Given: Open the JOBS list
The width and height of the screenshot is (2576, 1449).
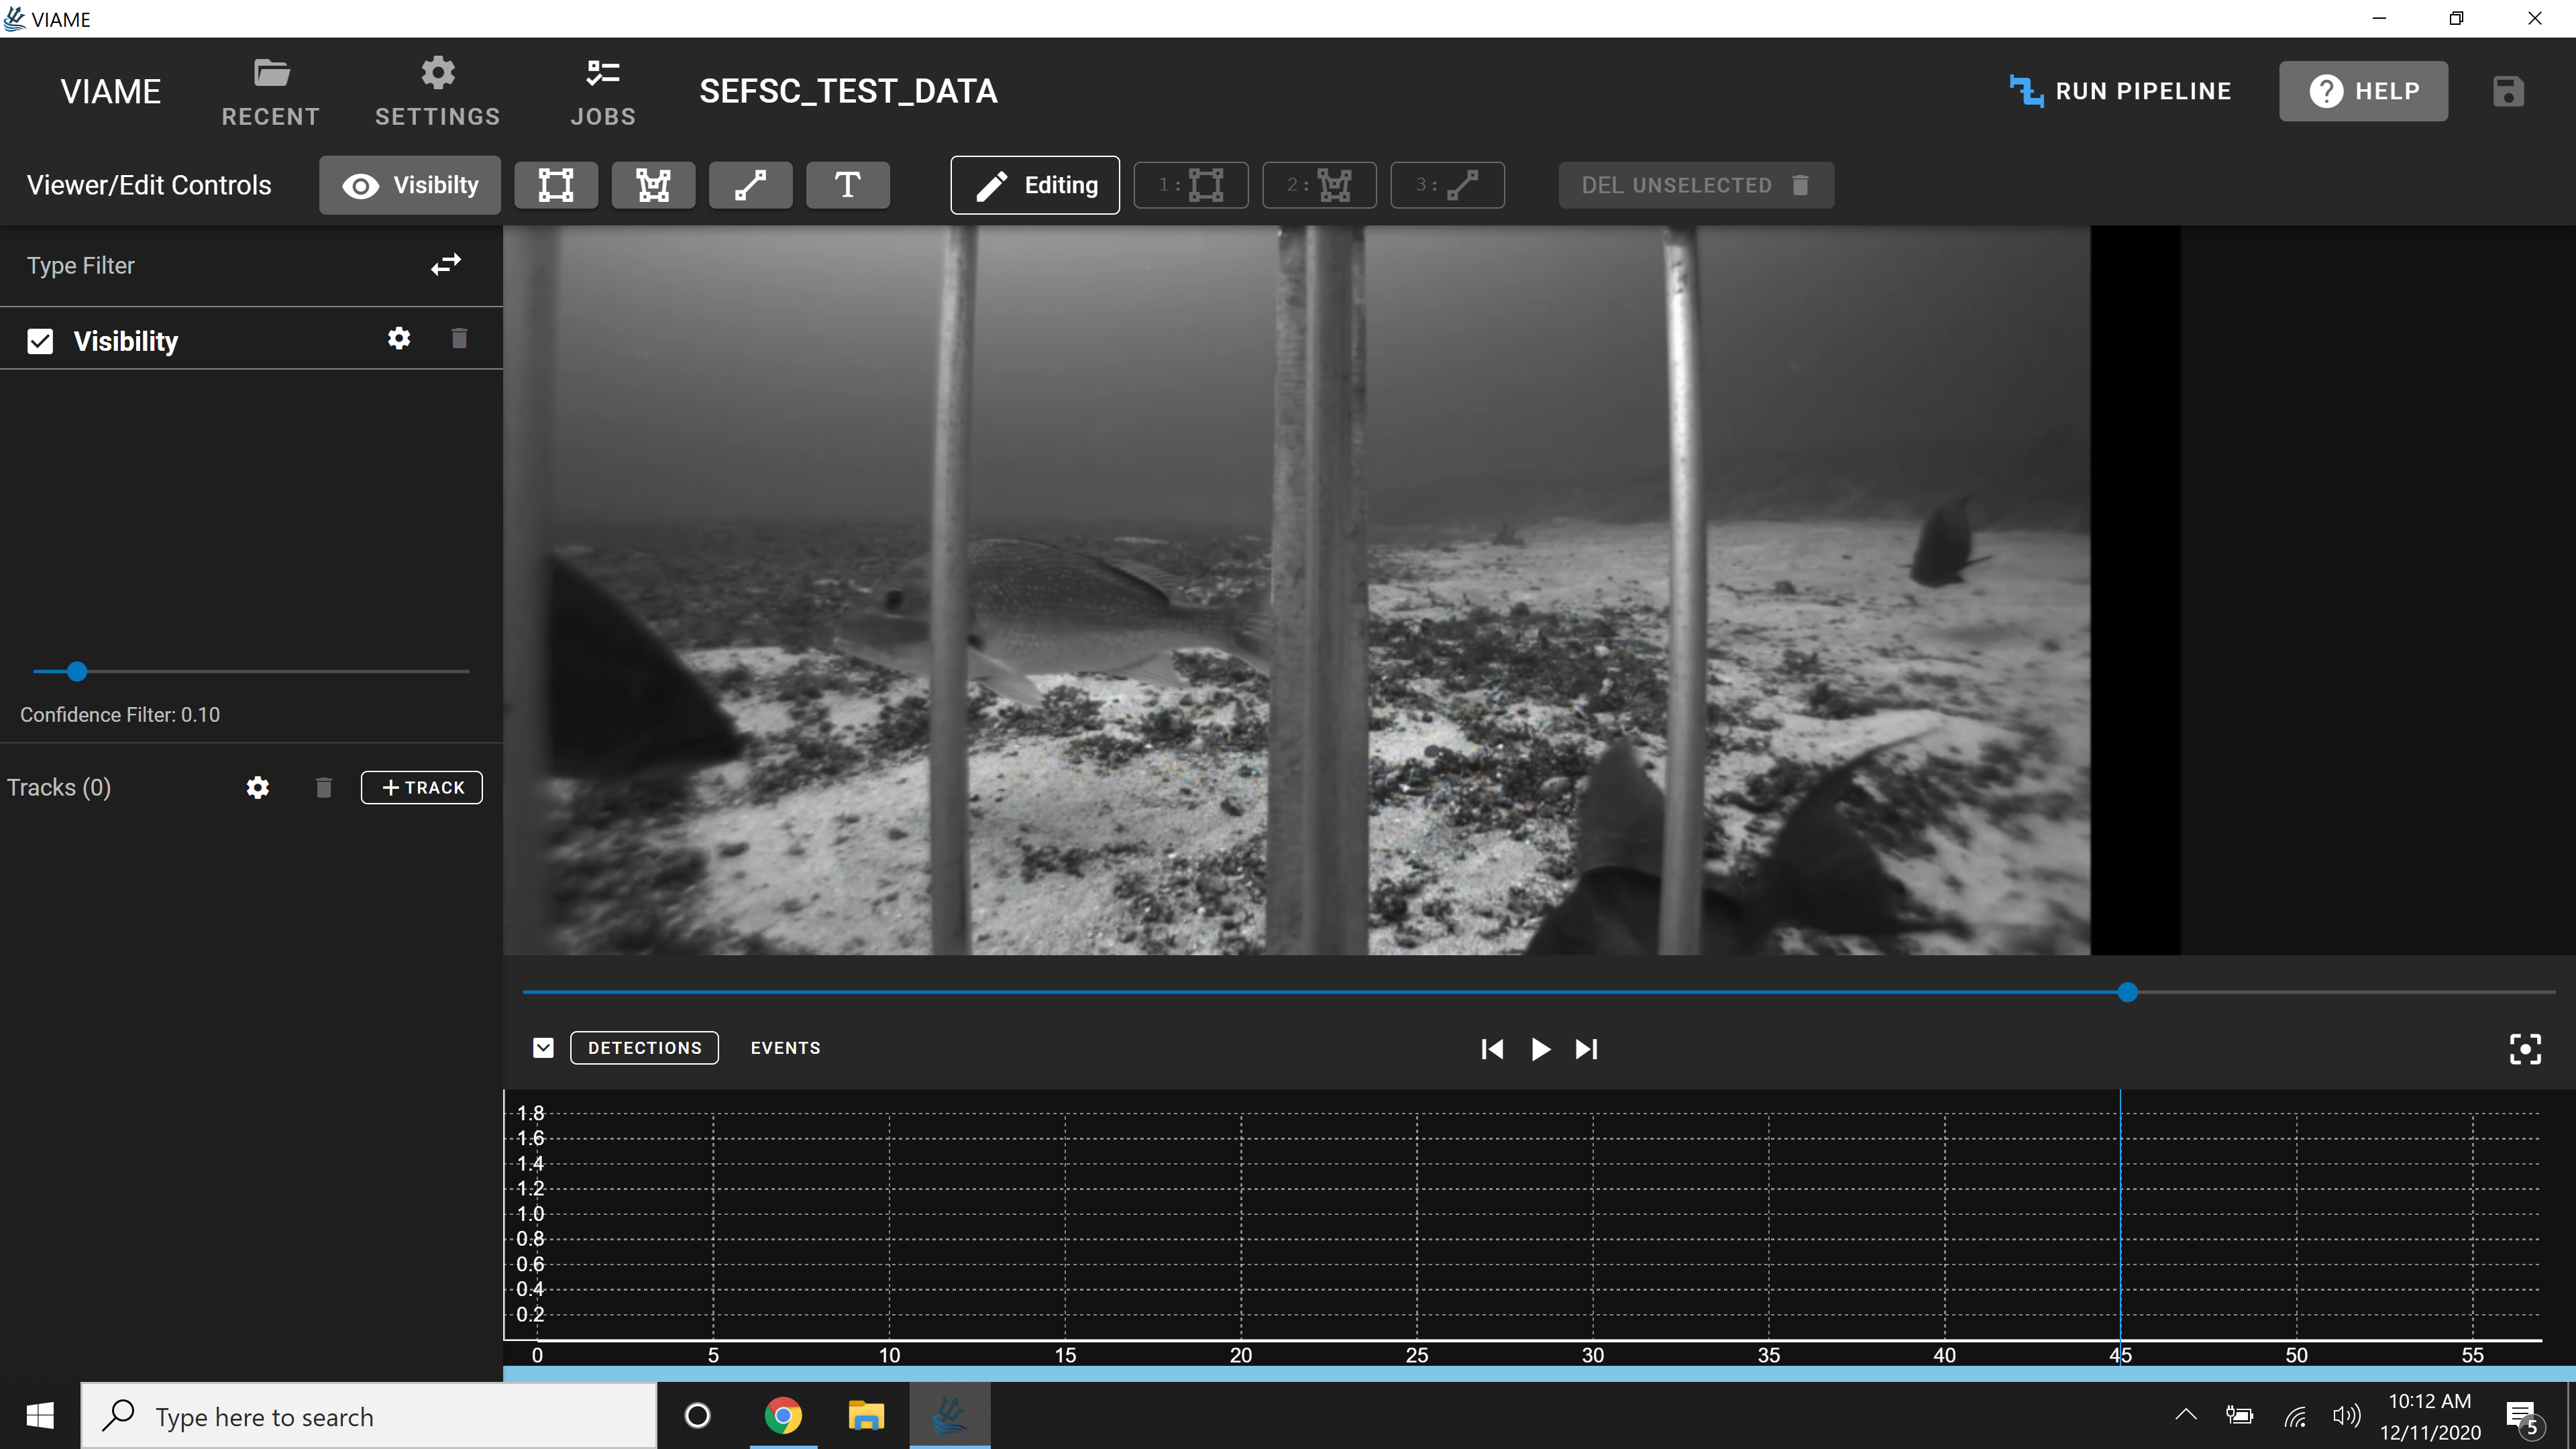Looking at the screenshot, I should pyautogui.click(x=602, y=91).
